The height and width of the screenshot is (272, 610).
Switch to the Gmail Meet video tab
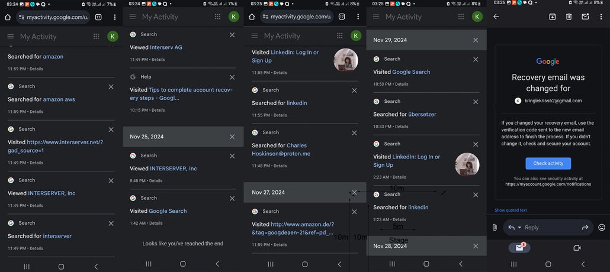(577, 248)
